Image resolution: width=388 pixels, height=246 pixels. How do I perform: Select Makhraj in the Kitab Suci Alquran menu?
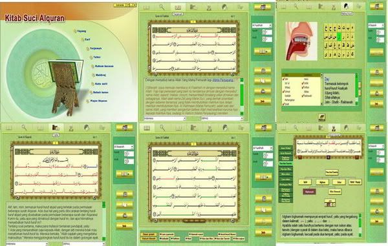point(100,75)
